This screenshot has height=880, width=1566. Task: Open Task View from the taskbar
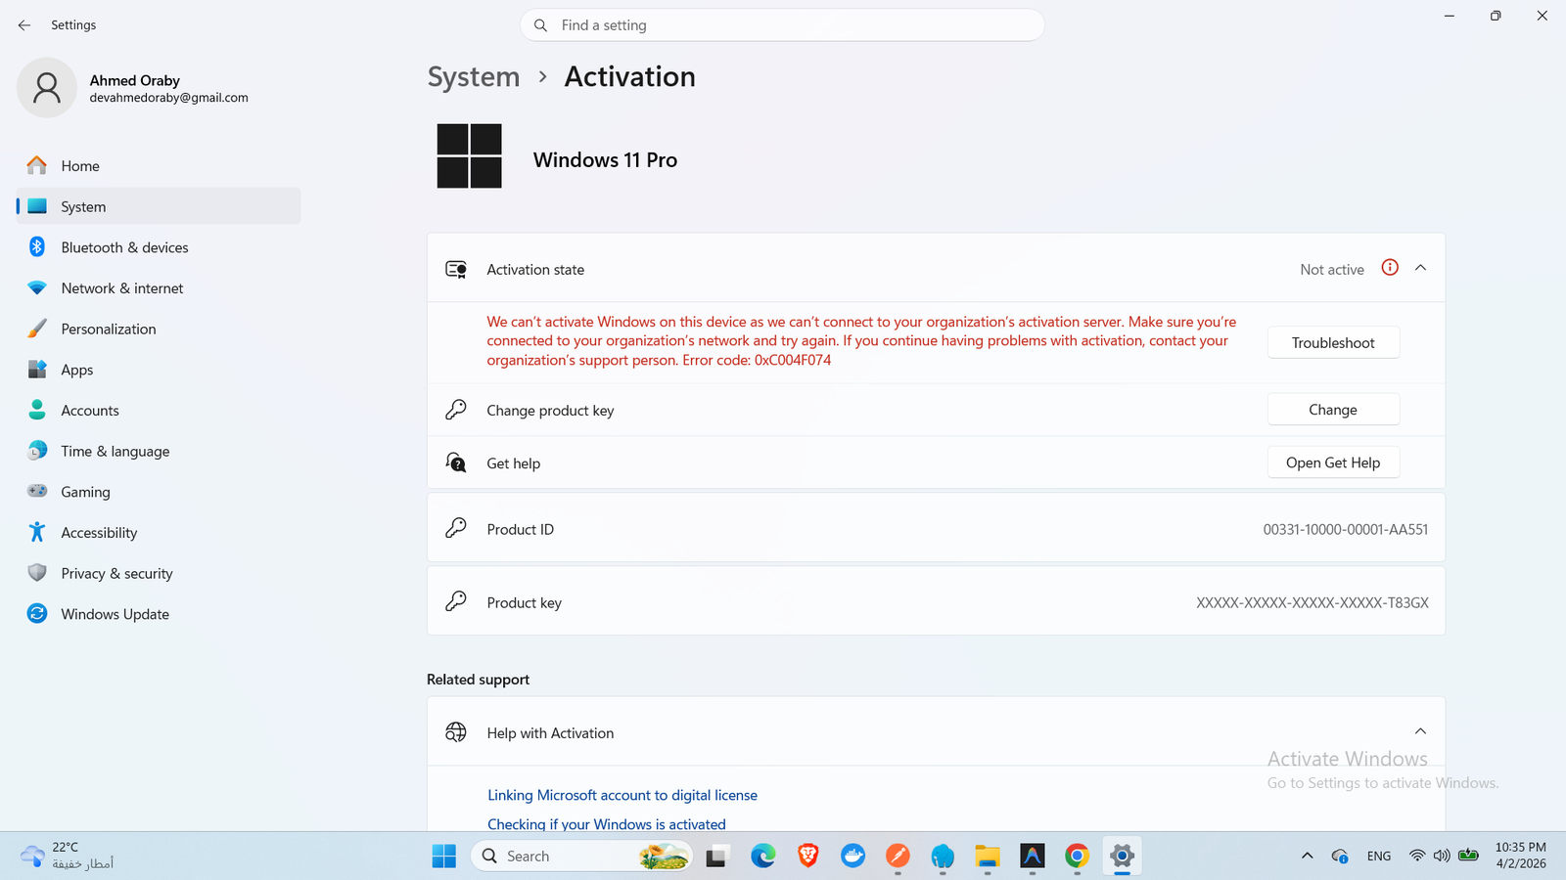click(x=717, y=856)
